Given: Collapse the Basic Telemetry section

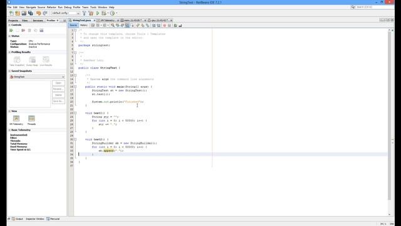Looking at the screenshot, I should tap(9, 130).
